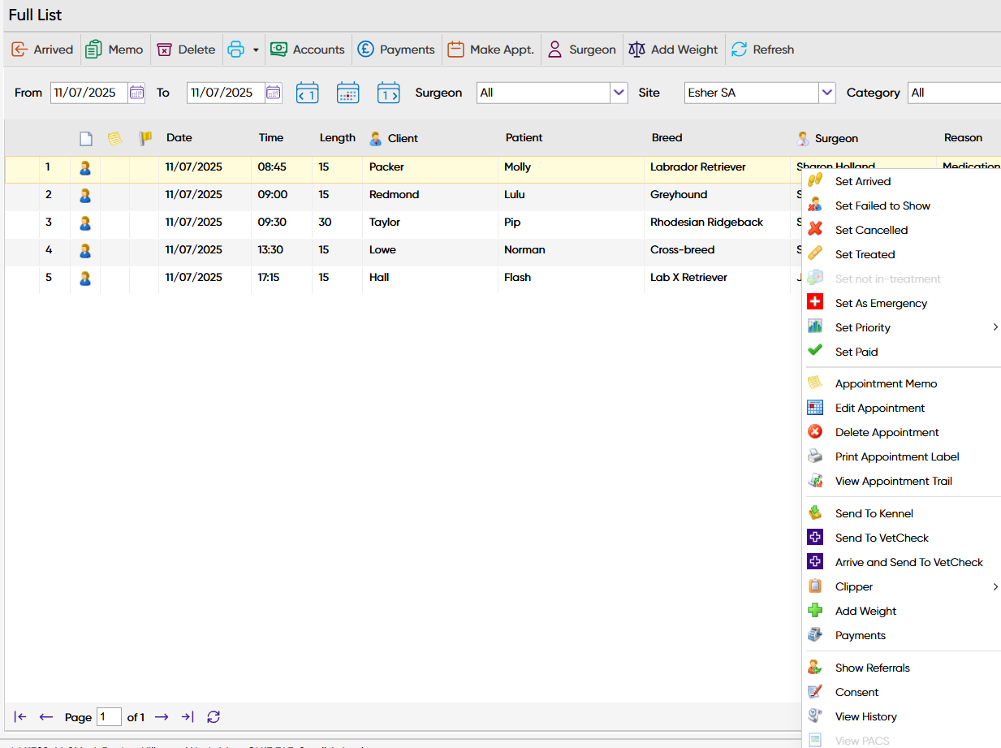Click the next day calendar icon
This screenshot has height=748, width=1001.
(388, 93)
